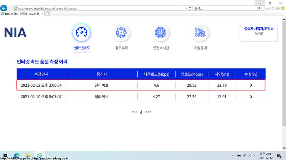Image resolution: width=286 pixels, height=160 pixels.
Task: Click the 경로추적 route trace icon
Action: pyautogui.click(x=121, y=33)
